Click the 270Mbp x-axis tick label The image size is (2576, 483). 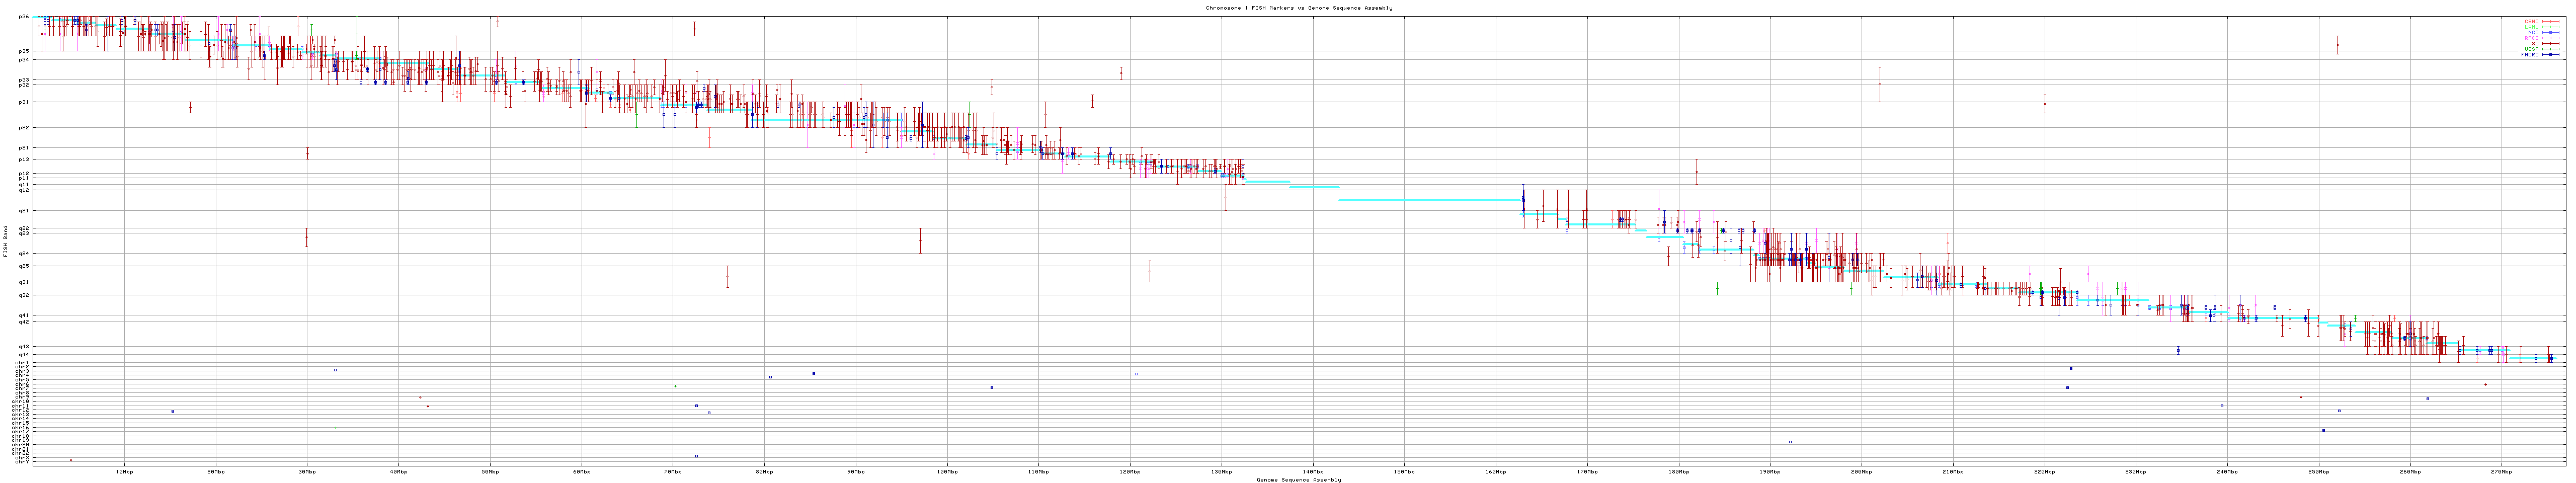pos(2501,471)
